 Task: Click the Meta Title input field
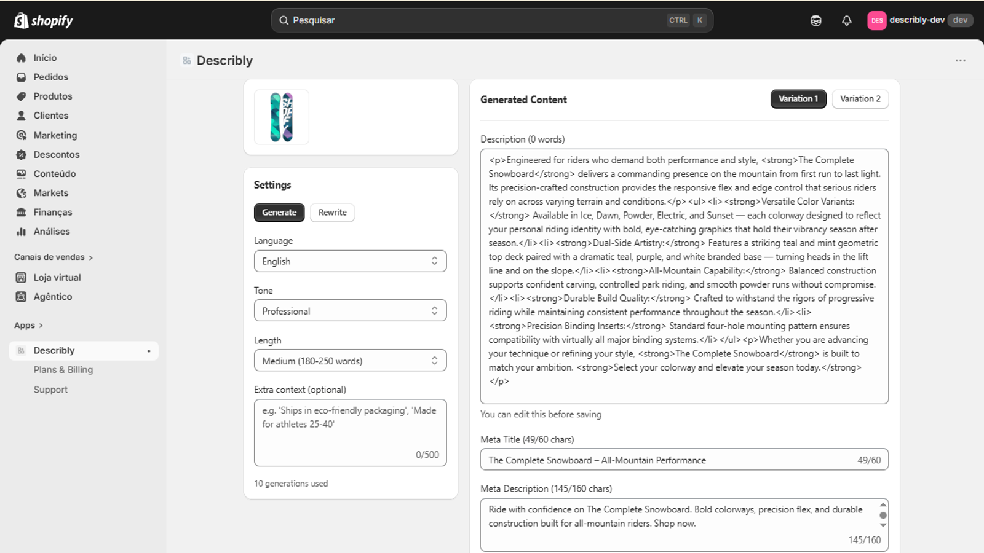point(684,460)
